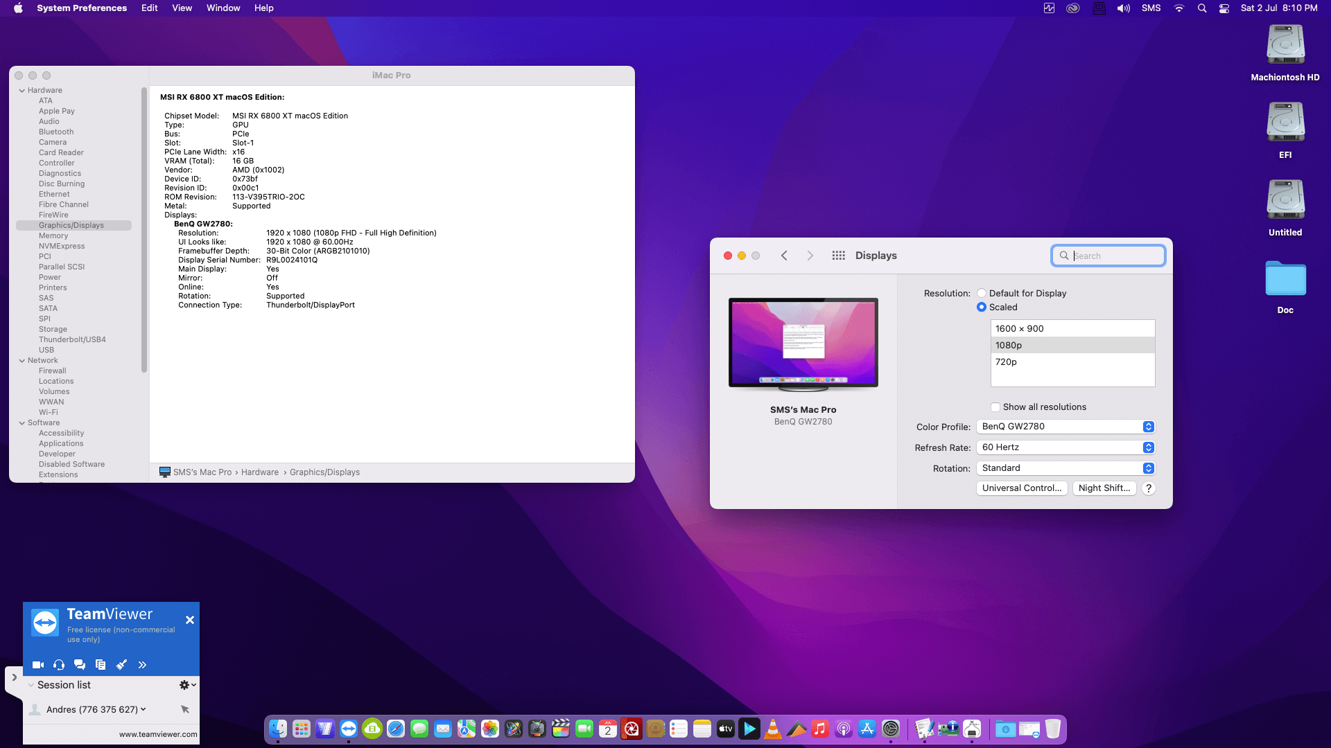Open the View menu
Image resolution: width=1331 pixels, height=748 pixels.
pos(182,8)
